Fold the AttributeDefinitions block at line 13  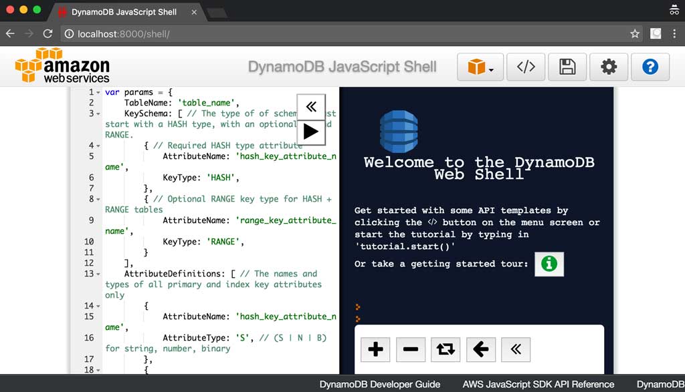point(98,274)
